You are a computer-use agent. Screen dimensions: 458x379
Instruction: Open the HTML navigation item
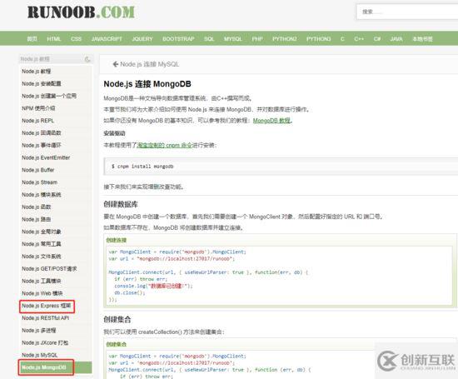click(x=54, y=39)
